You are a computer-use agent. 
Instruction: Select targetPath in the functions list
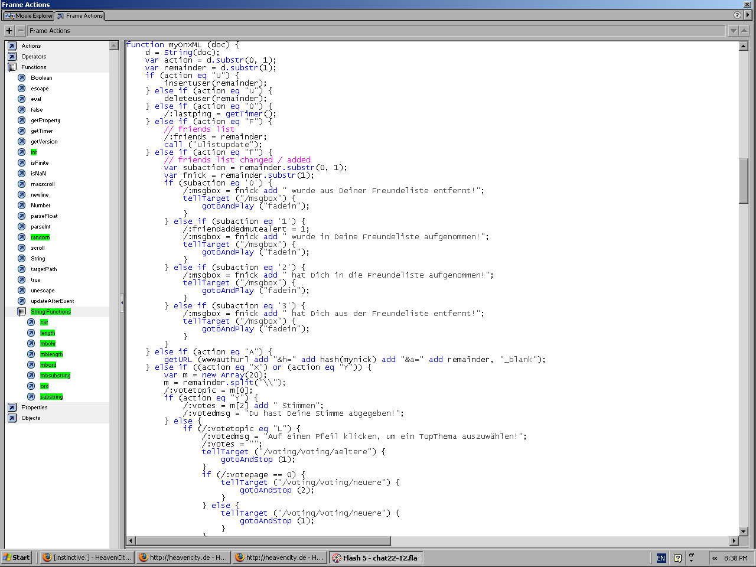pos(44,269)
